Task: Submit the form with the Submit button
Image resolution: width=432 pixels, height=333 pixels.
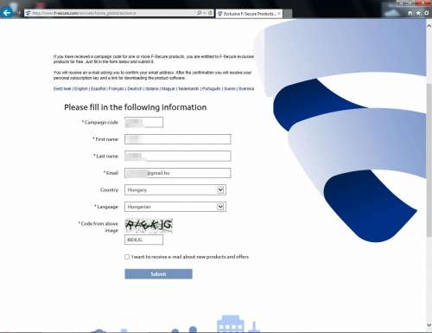Action: point(158,274)
